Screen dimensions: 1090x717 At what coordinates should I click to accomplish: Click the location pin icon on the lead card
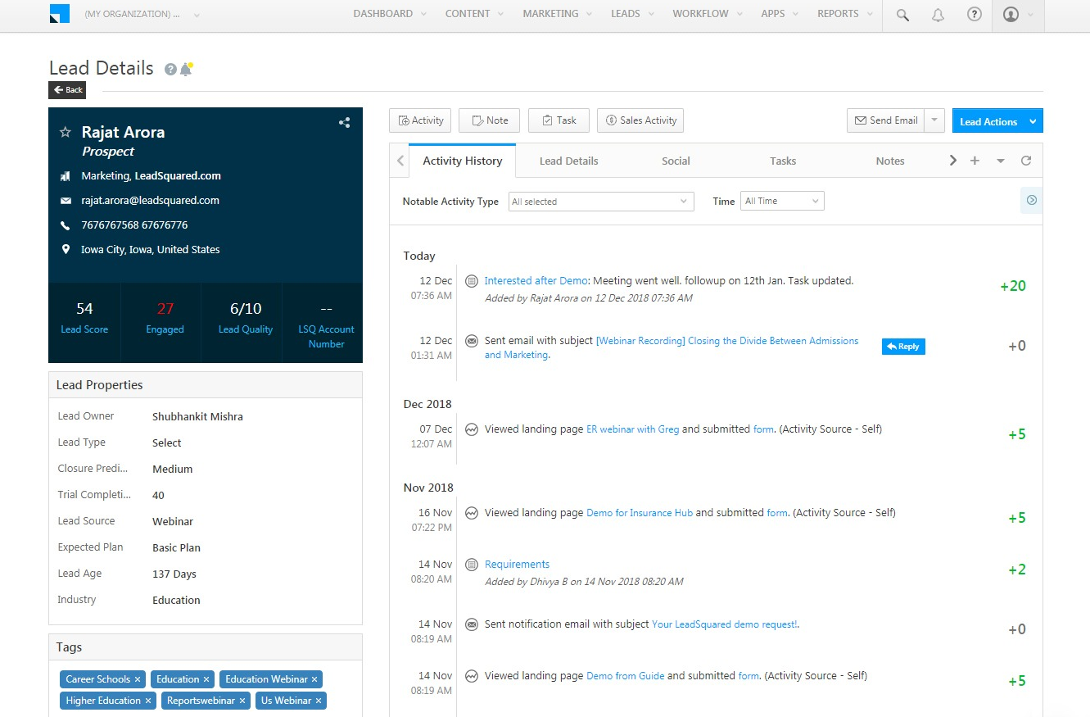(66, 250)
